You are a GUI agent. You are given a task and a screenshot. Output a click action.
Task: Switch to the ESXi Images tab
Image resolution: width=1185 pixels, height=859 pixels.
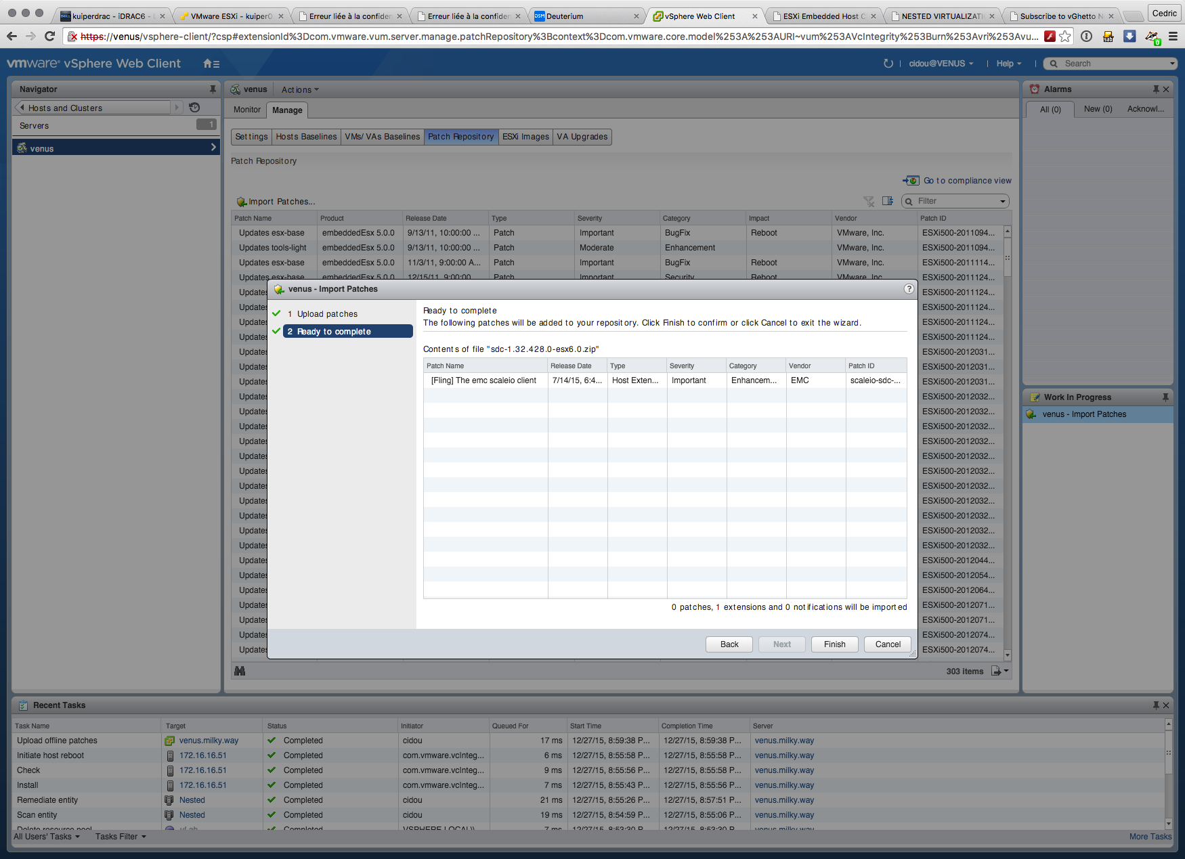[x=525, y=137]
